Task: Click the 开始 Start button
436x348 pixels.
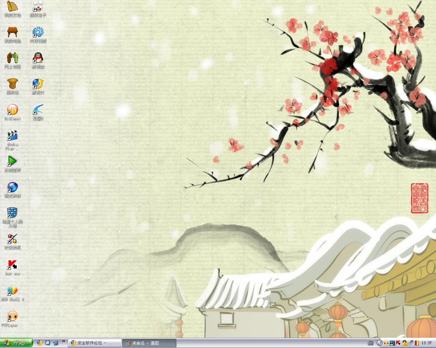Action: point(16,343)
